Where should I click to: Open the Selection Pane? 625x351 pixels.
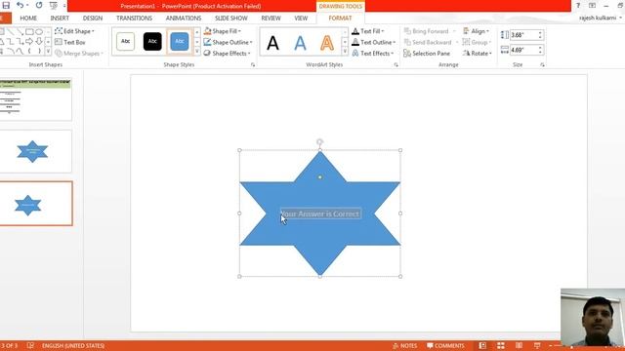427,54
